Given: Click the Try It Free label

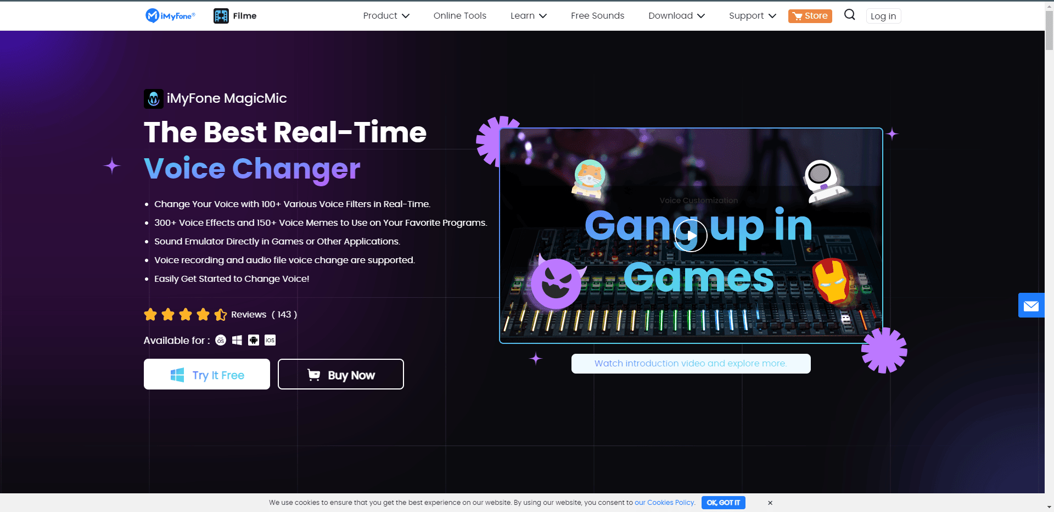Looking at the screenshot, I should 218,375.
